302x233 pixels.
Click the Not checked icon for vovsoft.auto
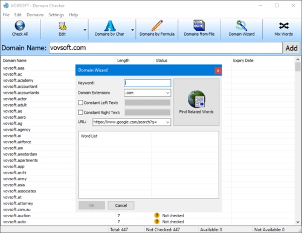click(x=157, y=222)
